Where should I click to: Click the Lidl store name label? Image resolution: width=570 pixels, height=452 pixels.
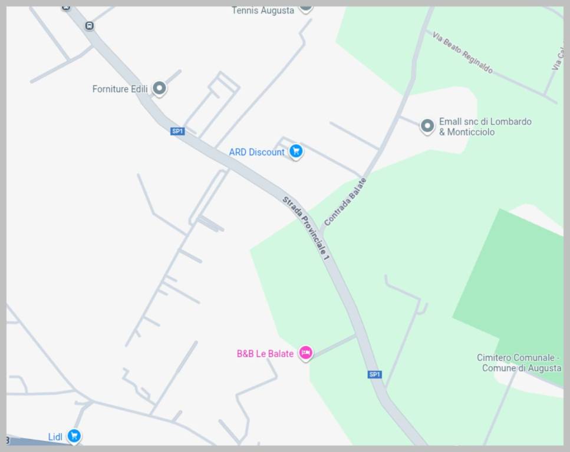55,437
